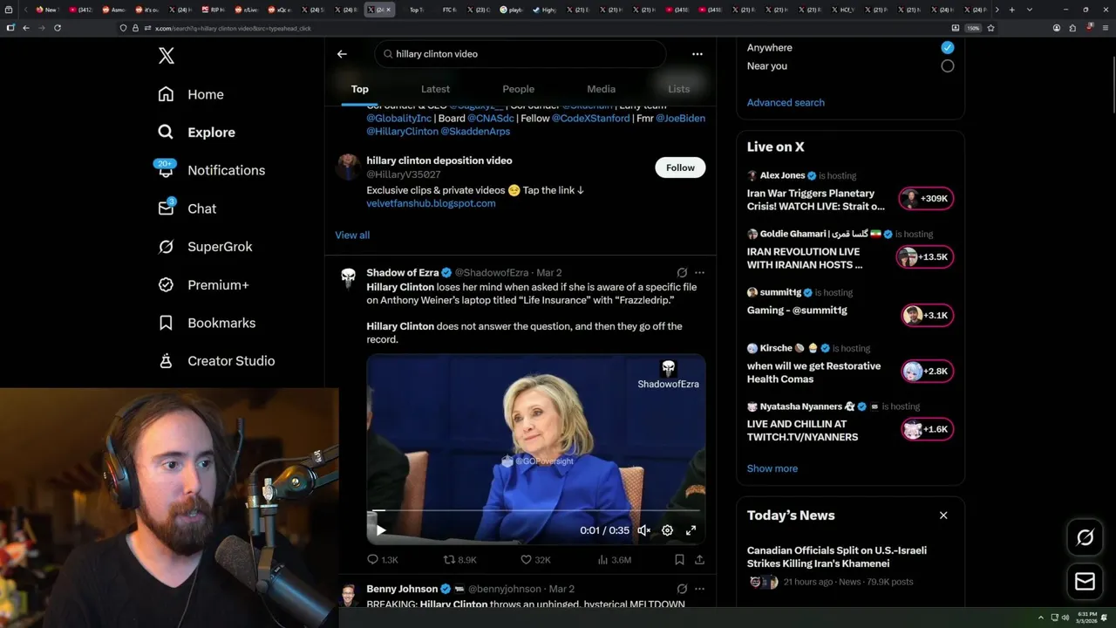Screen dimensions: 1116x628
Task: Open the search options three-dot menu
Action: pyautogui.click(x=697, y=54)
